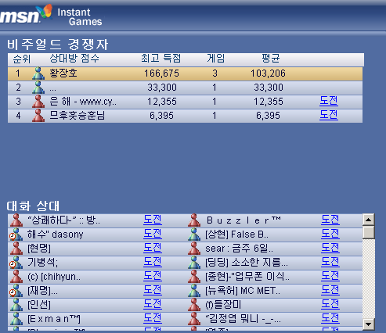Click 도전 link next to [현명]
The image size is (386, 333).
[x=153, y=248]
